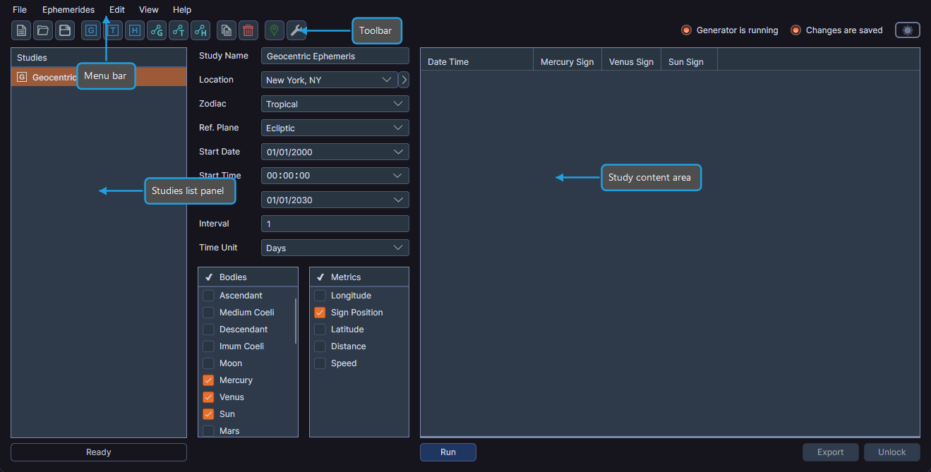Toggle the dark mode icon at top right
This screenshot has height=472, width=931.
point(907,30)
